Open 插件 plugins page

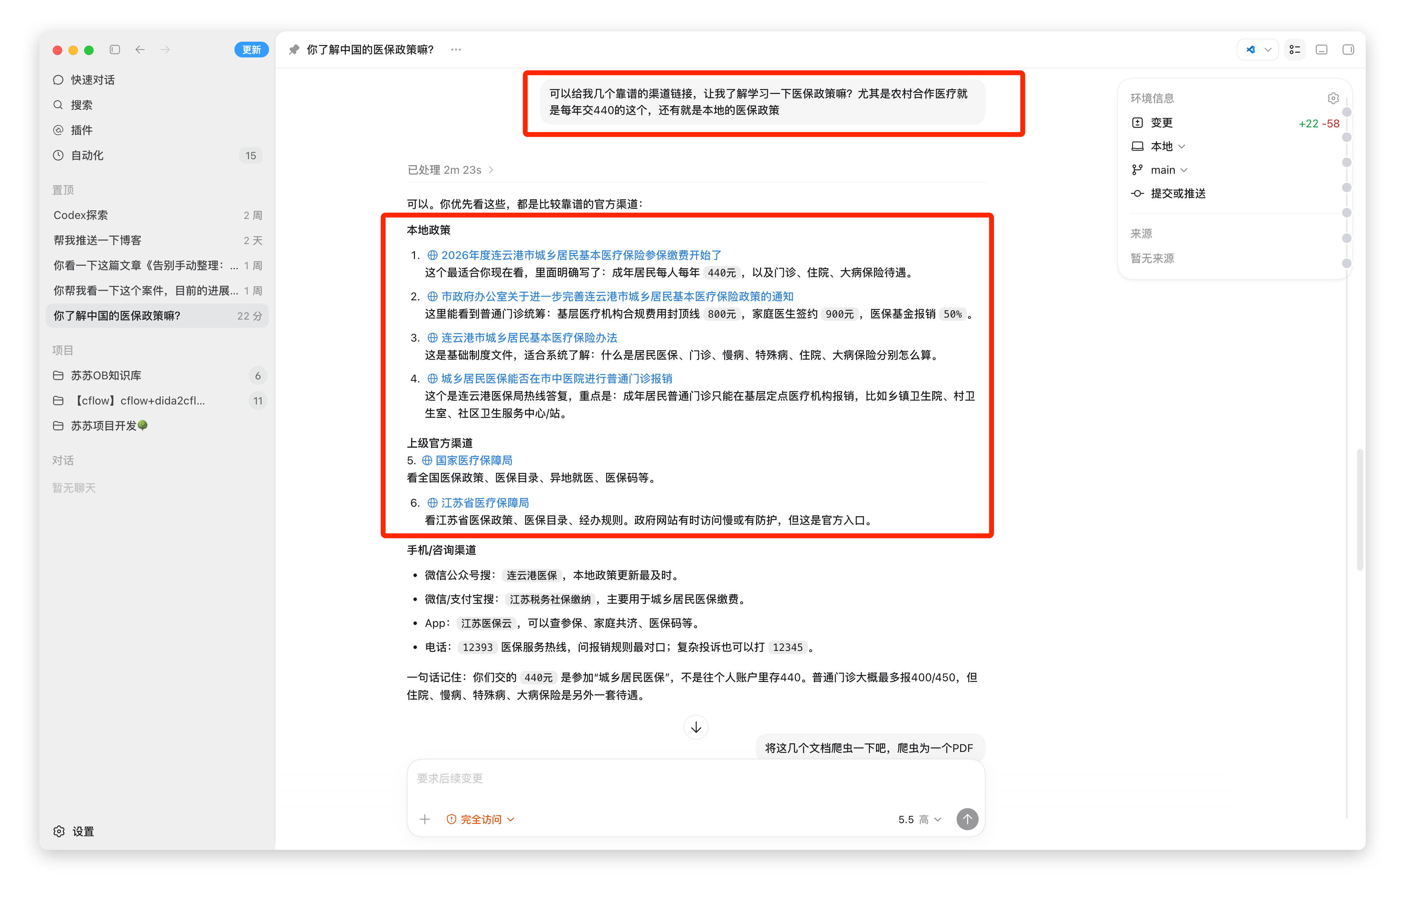point(157,130)
